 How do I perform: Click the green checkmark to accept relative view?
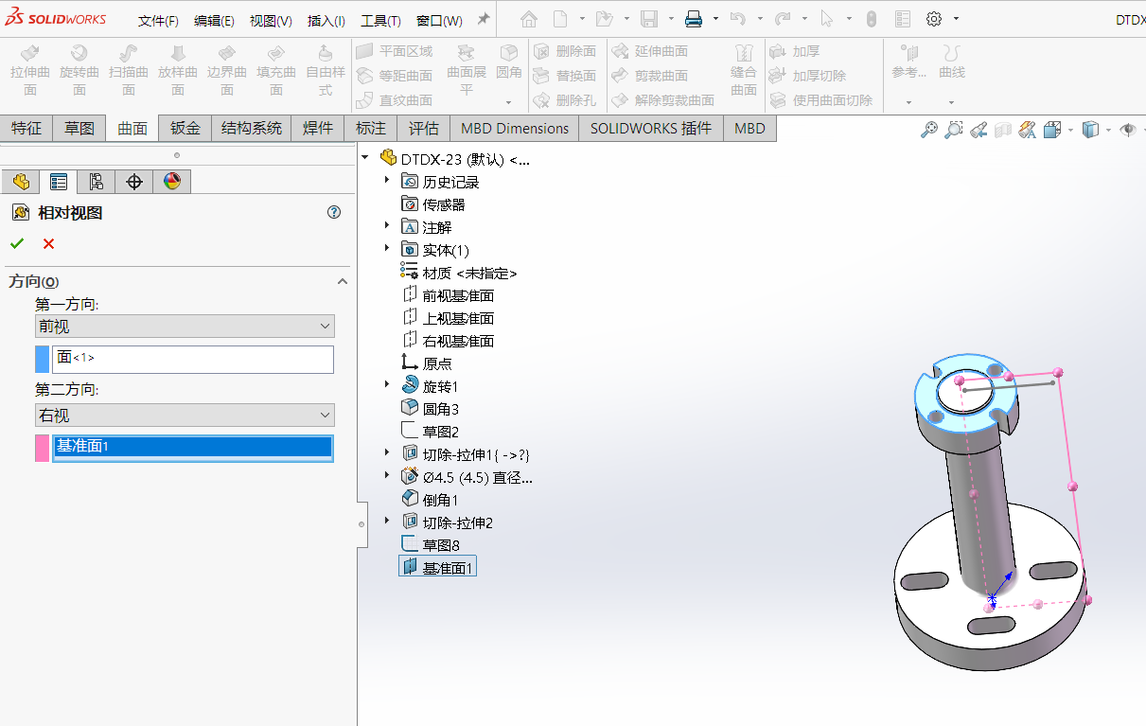point(16,244)
